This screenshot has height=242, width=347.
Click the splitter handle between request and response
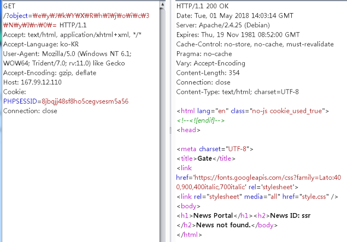tap(170, 130)
